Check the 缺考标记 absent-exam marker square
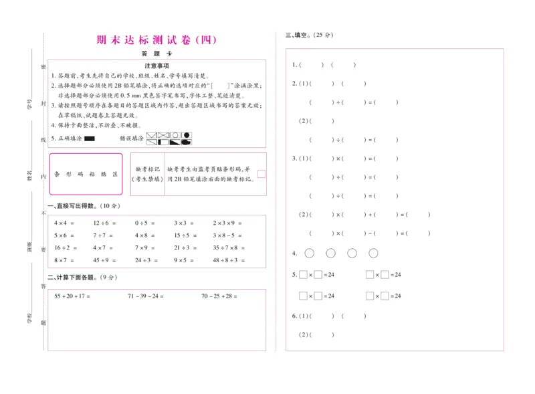Viewport: 535px width, 394px height. pos(261,173)
